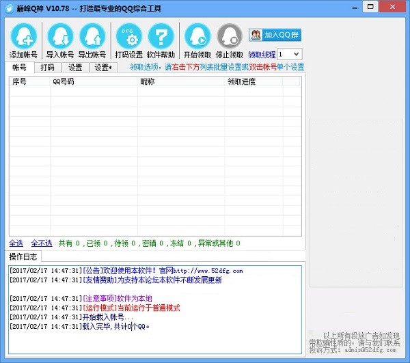Switch to the 帐号 tab
The height and width of the screenshot is (363, 410).
click(x=20, y=68)
